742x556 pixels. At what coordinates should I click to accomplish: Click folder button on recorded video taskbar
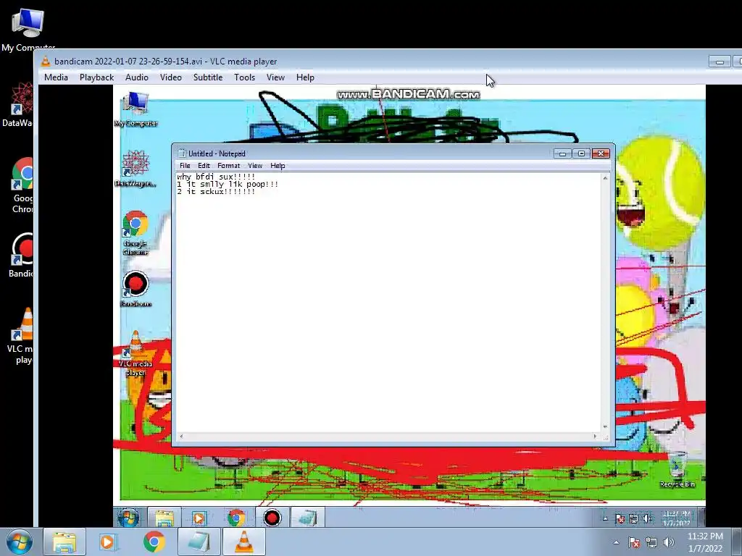click(164, 518)
